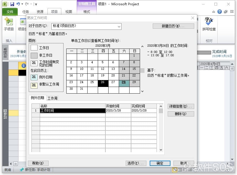Click the Redo arrow icon
This screenshot has height=175, width=237.
27,4
